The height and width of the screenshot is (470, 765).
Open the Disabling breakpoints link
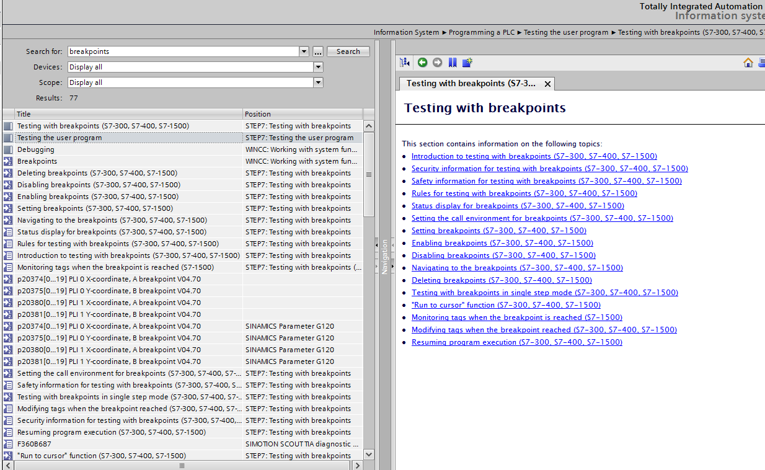[503, 255]
